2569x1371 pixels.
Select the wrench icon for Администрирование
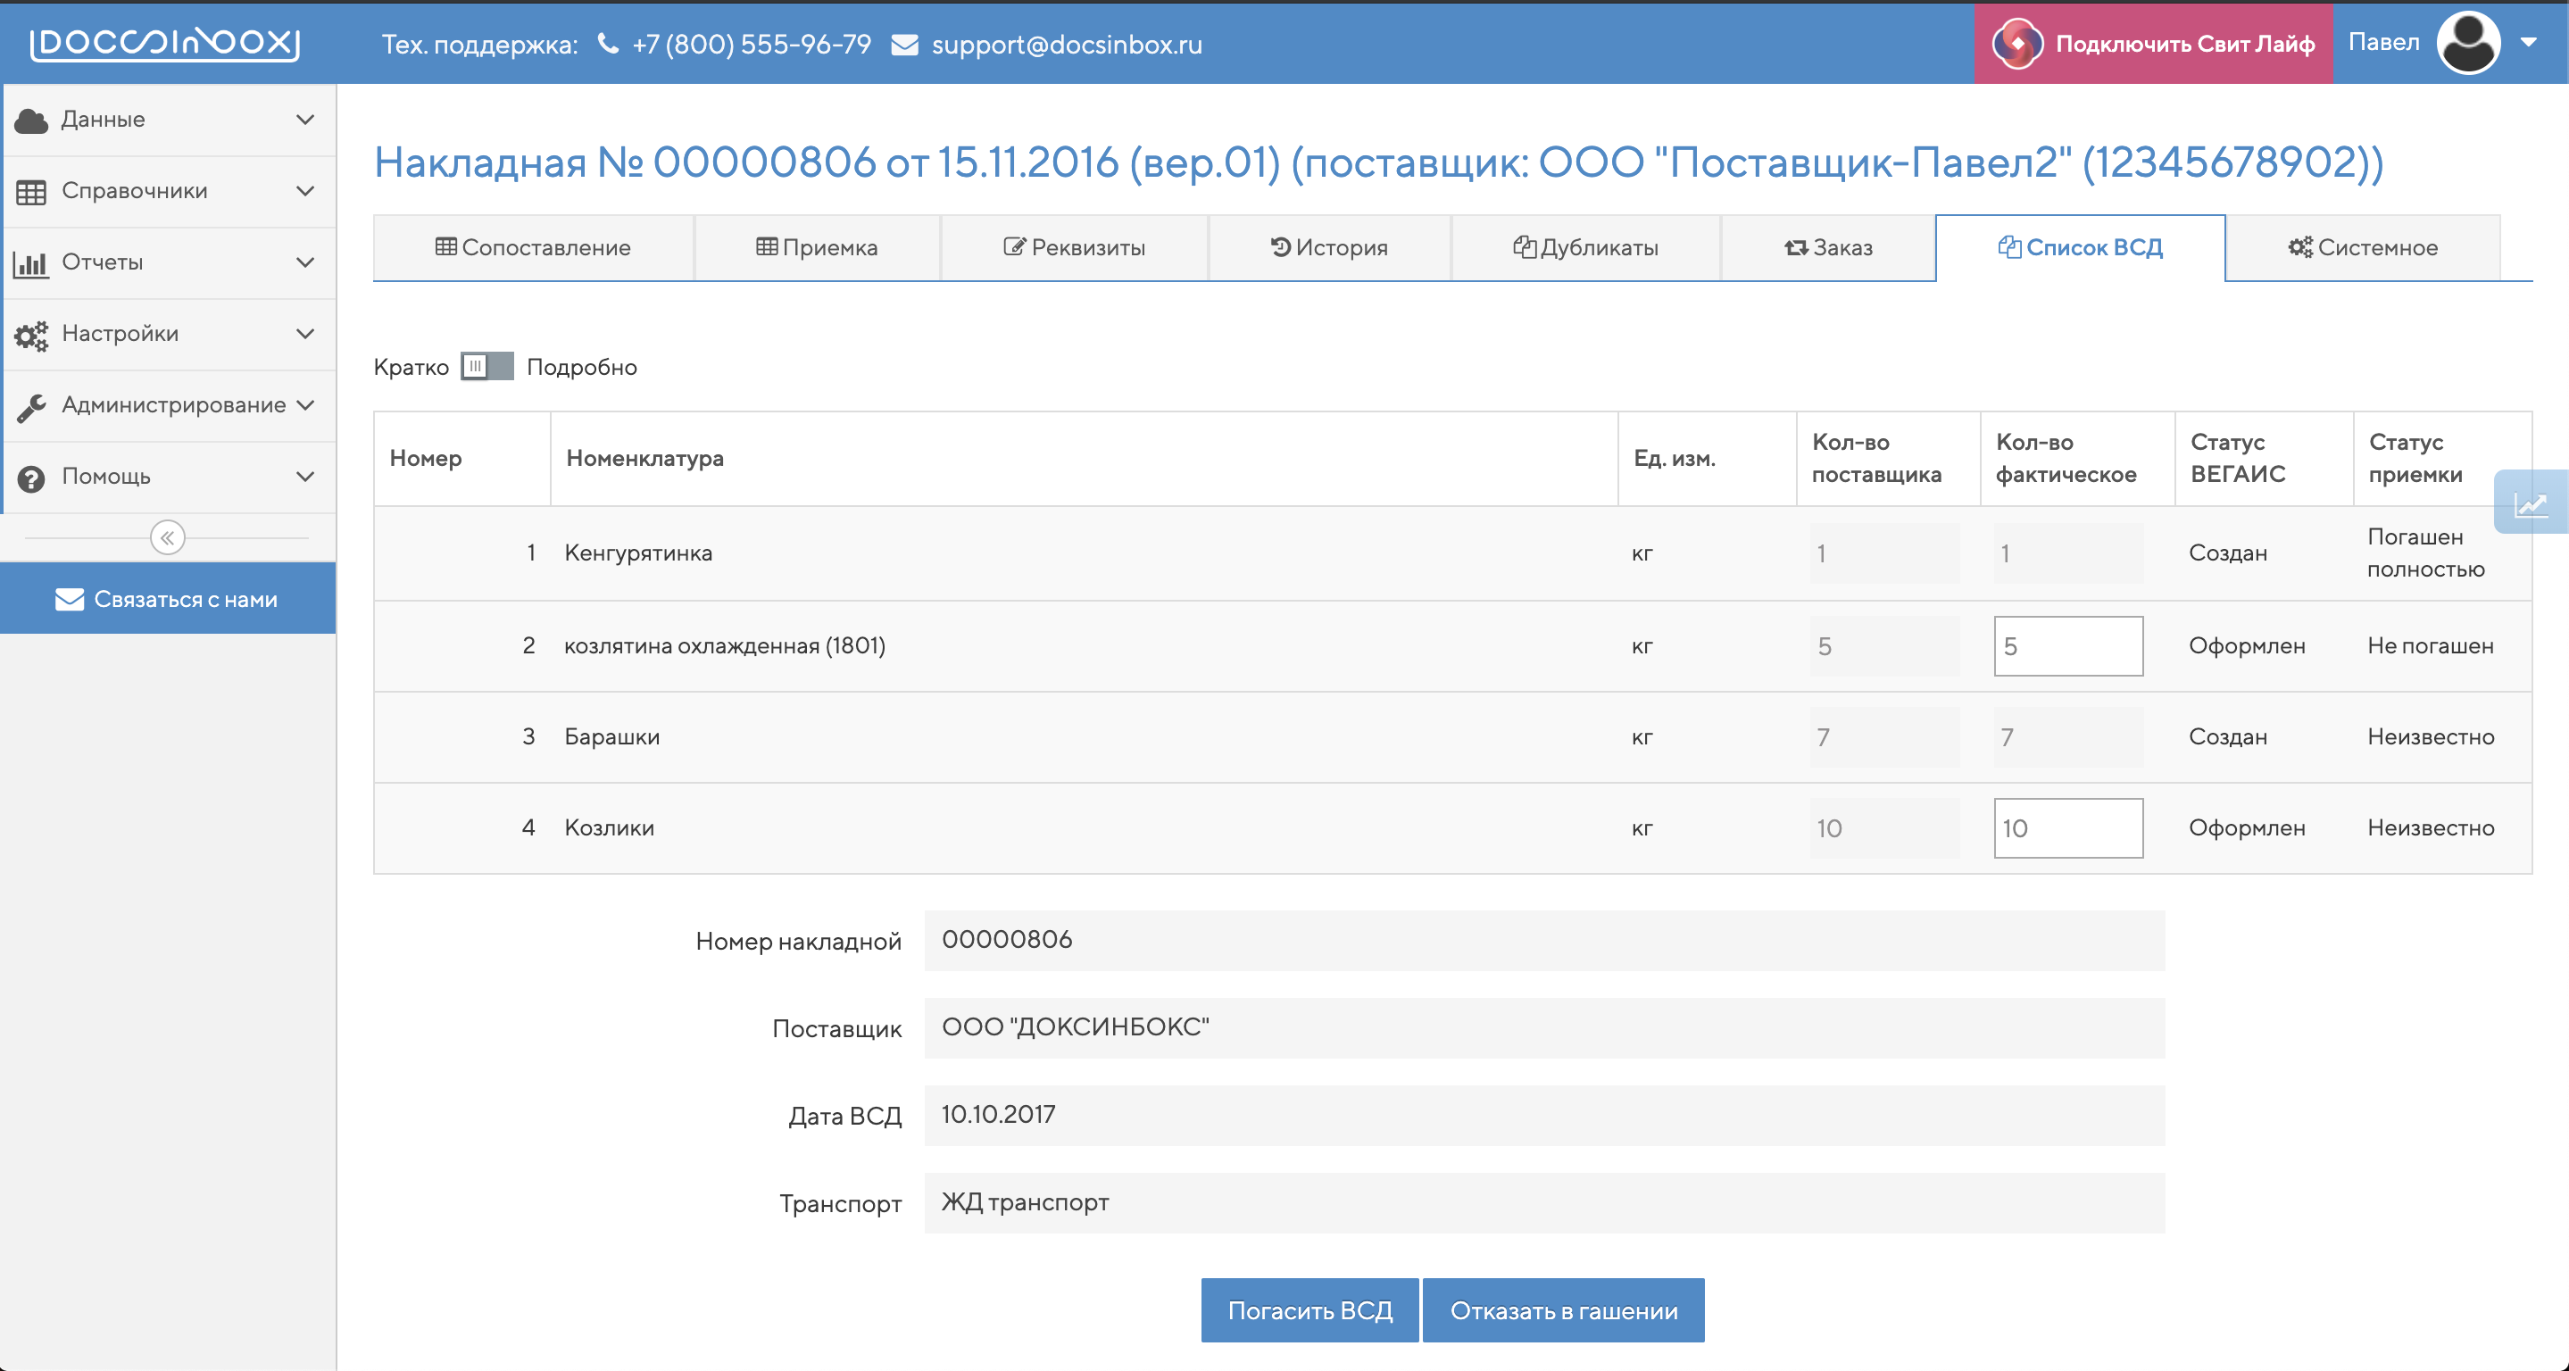coord(32,406)
